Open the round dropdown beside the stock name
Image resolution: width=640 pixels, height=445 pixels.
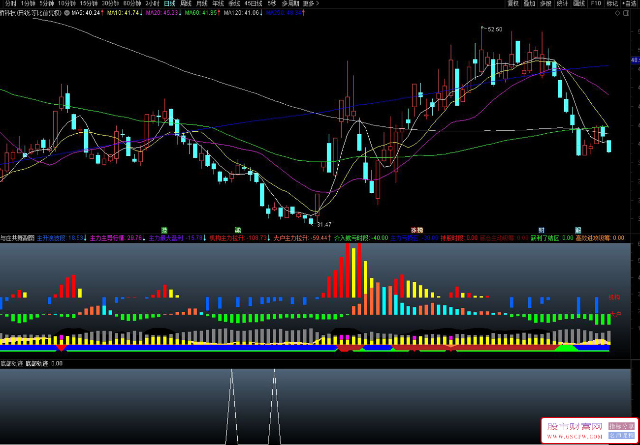(x=66, y=13)
